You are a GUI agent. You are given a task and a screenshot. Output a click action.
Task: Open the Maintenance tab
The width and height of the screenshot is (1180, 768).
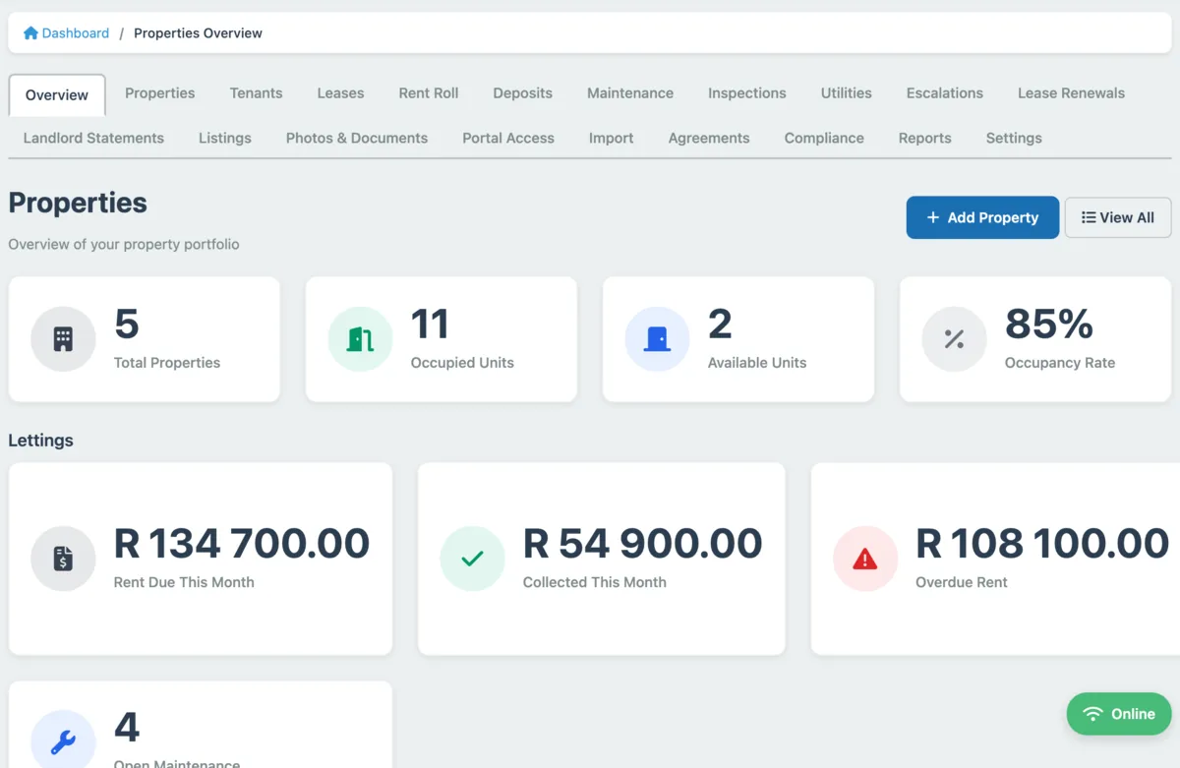pyautogui.click(x=630, y=93)
